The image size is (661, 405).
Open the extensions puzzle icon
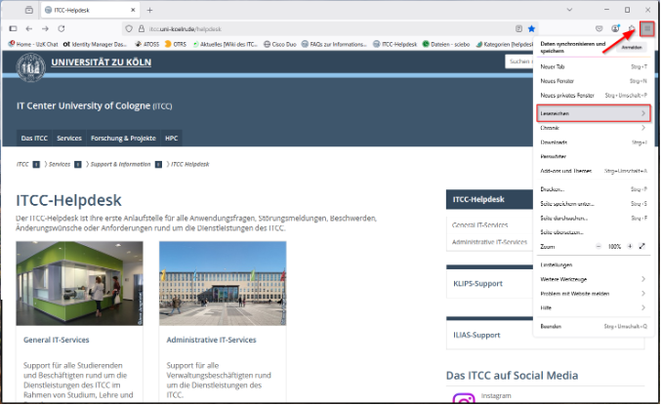tap(632, 28)
